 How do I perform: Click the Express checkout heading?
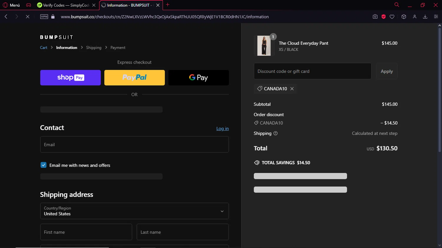(134, 62)
